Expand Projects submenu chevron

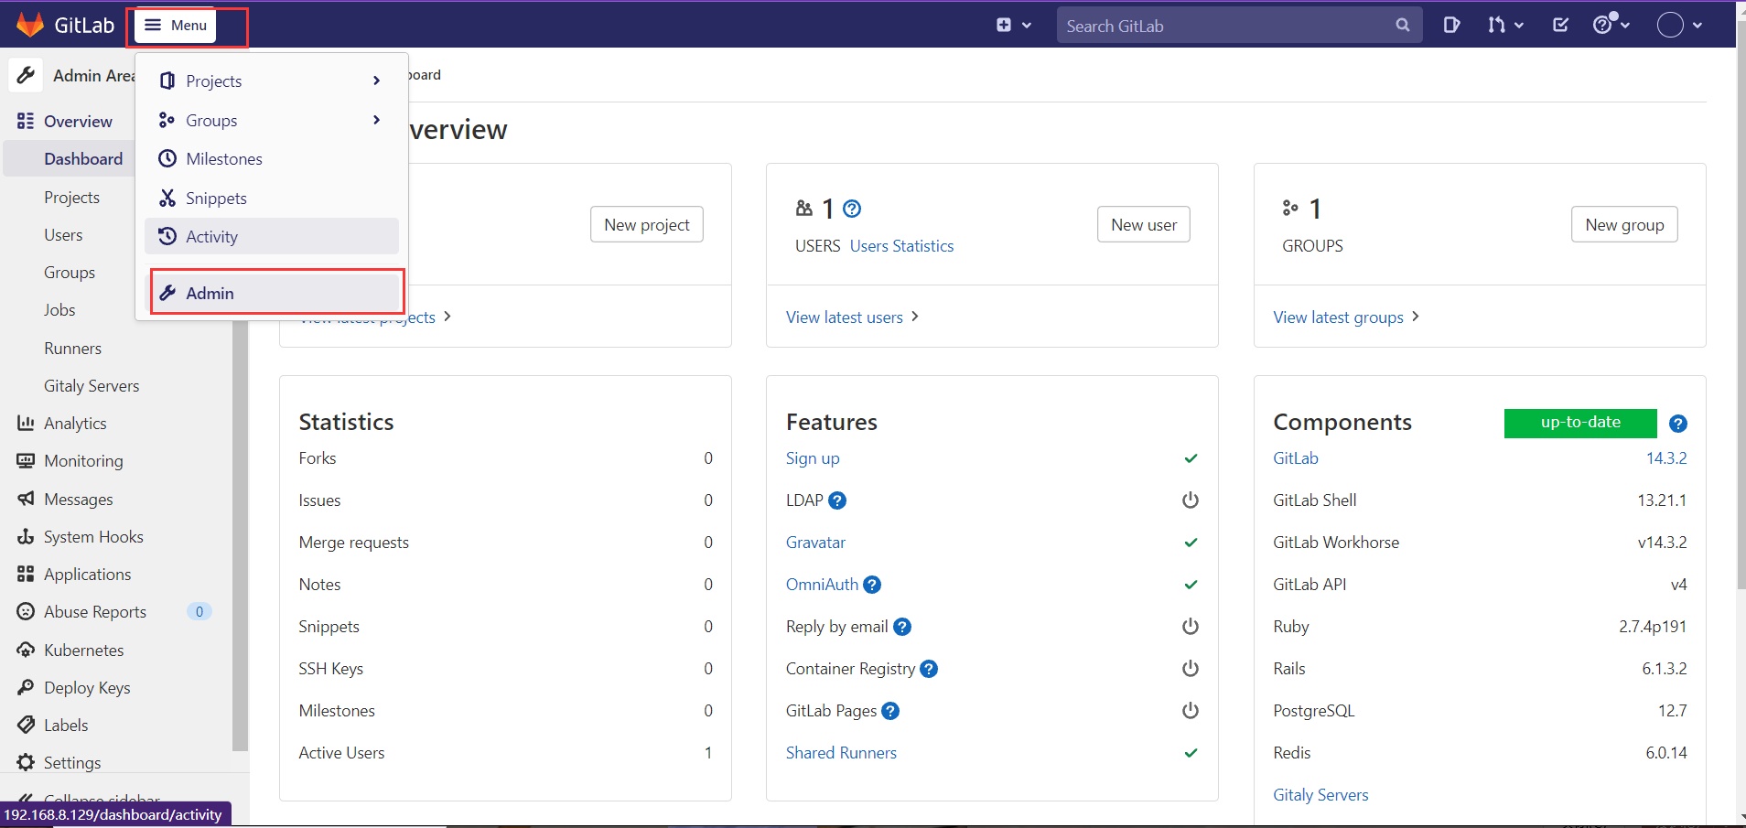(376, 81)
